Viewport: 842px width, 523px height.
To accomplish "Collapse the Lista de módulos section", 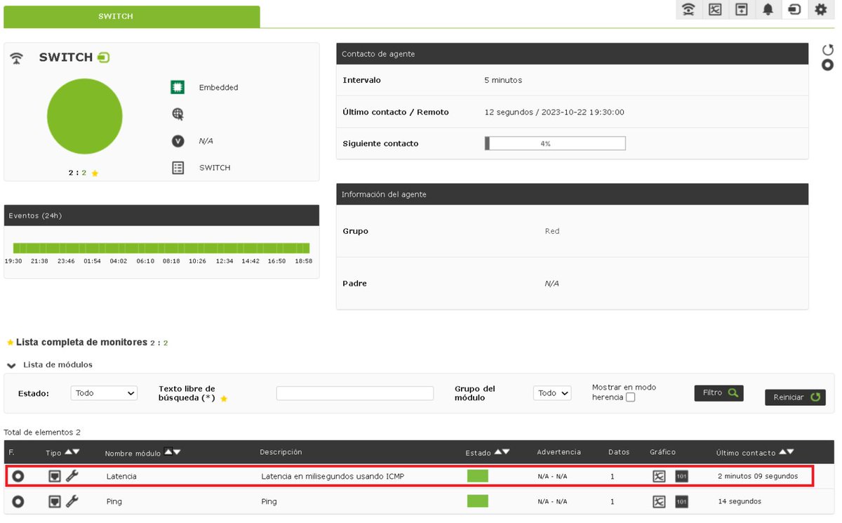I will [11, 365].
